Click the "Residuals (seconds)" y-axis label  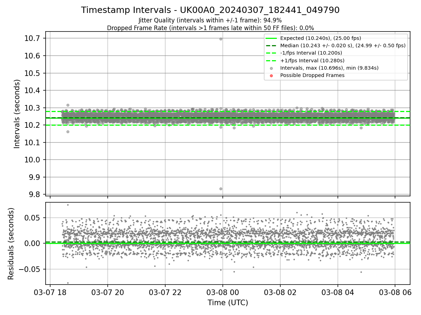pyautogui.click(x=11, y=243)
